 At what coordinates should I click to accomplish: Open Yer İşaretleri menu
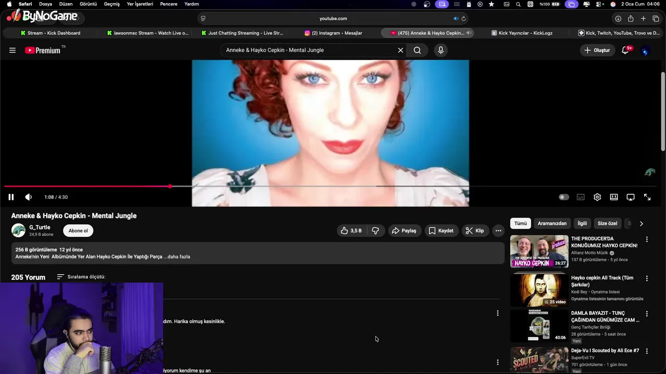click(x=140, y=4)
